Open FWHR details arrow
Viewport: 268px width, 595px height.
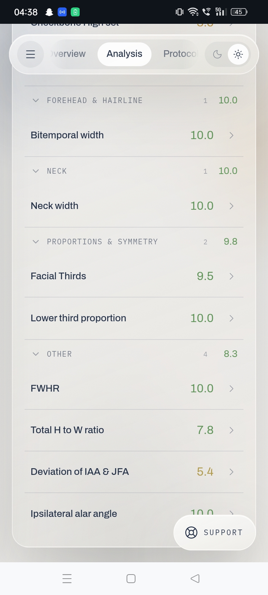(x=232, y=389)
